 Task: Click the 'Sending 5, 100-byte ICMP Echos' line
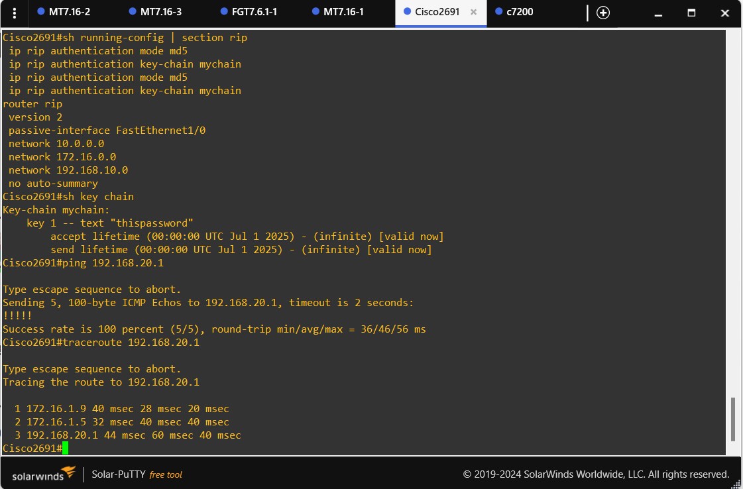208,303
